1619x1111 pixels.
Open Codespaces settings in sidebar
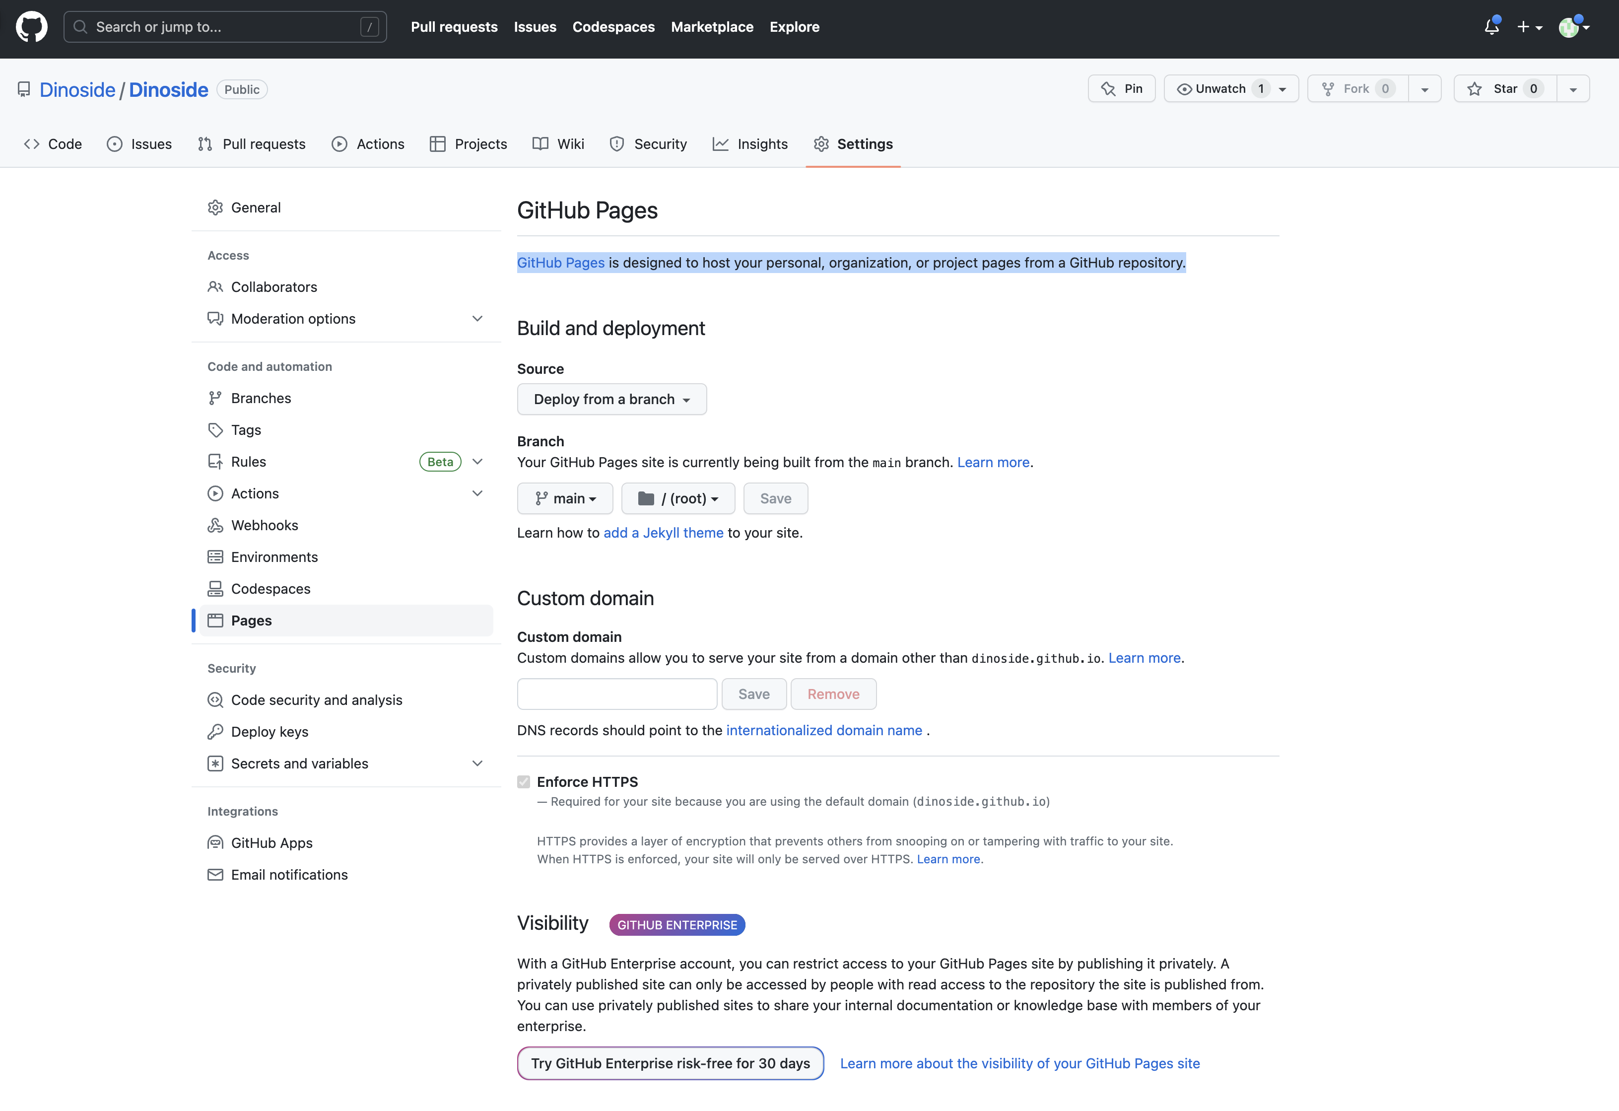(346, 589)
